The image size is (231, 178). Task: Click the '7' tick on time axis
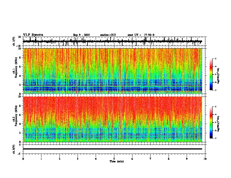150,159
